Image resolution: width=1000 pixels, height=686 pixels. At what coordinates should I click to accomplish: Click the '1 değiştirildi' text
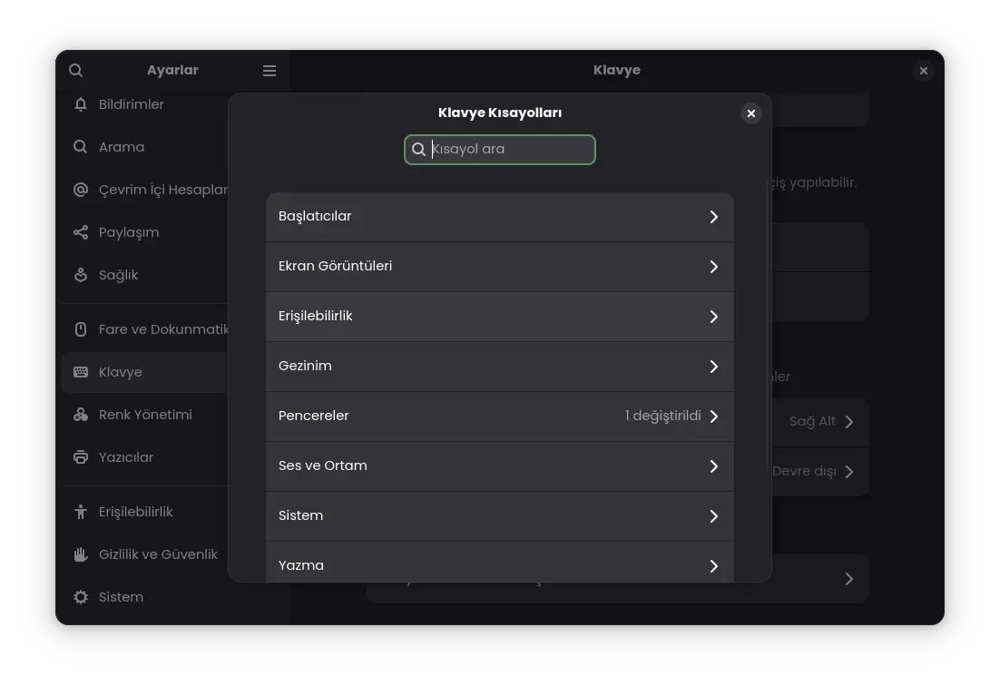[663, 416]
